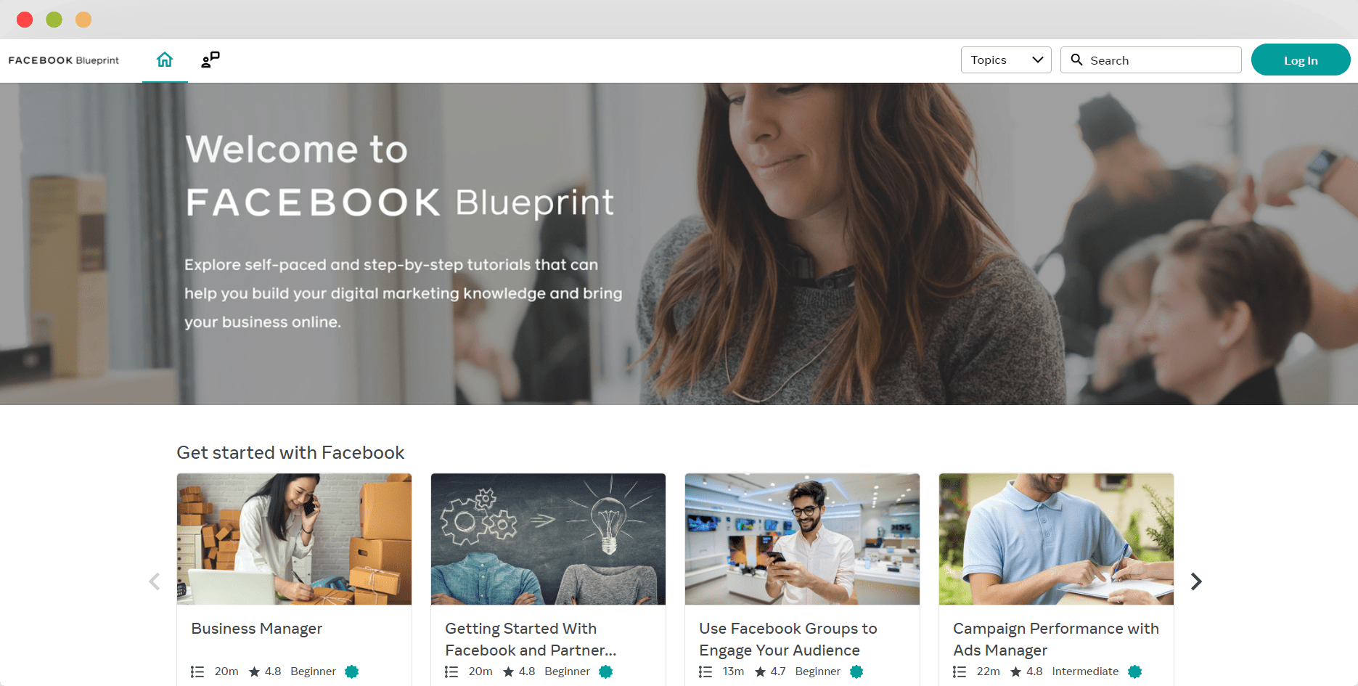Screen dimensions: 1358x686
Task: Click the magnifying glass search icon
Action: point(1077,60)
